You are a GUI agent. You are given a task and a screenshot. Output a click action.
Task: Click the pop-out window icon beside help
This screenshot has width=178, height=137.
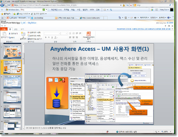point(169,26)
